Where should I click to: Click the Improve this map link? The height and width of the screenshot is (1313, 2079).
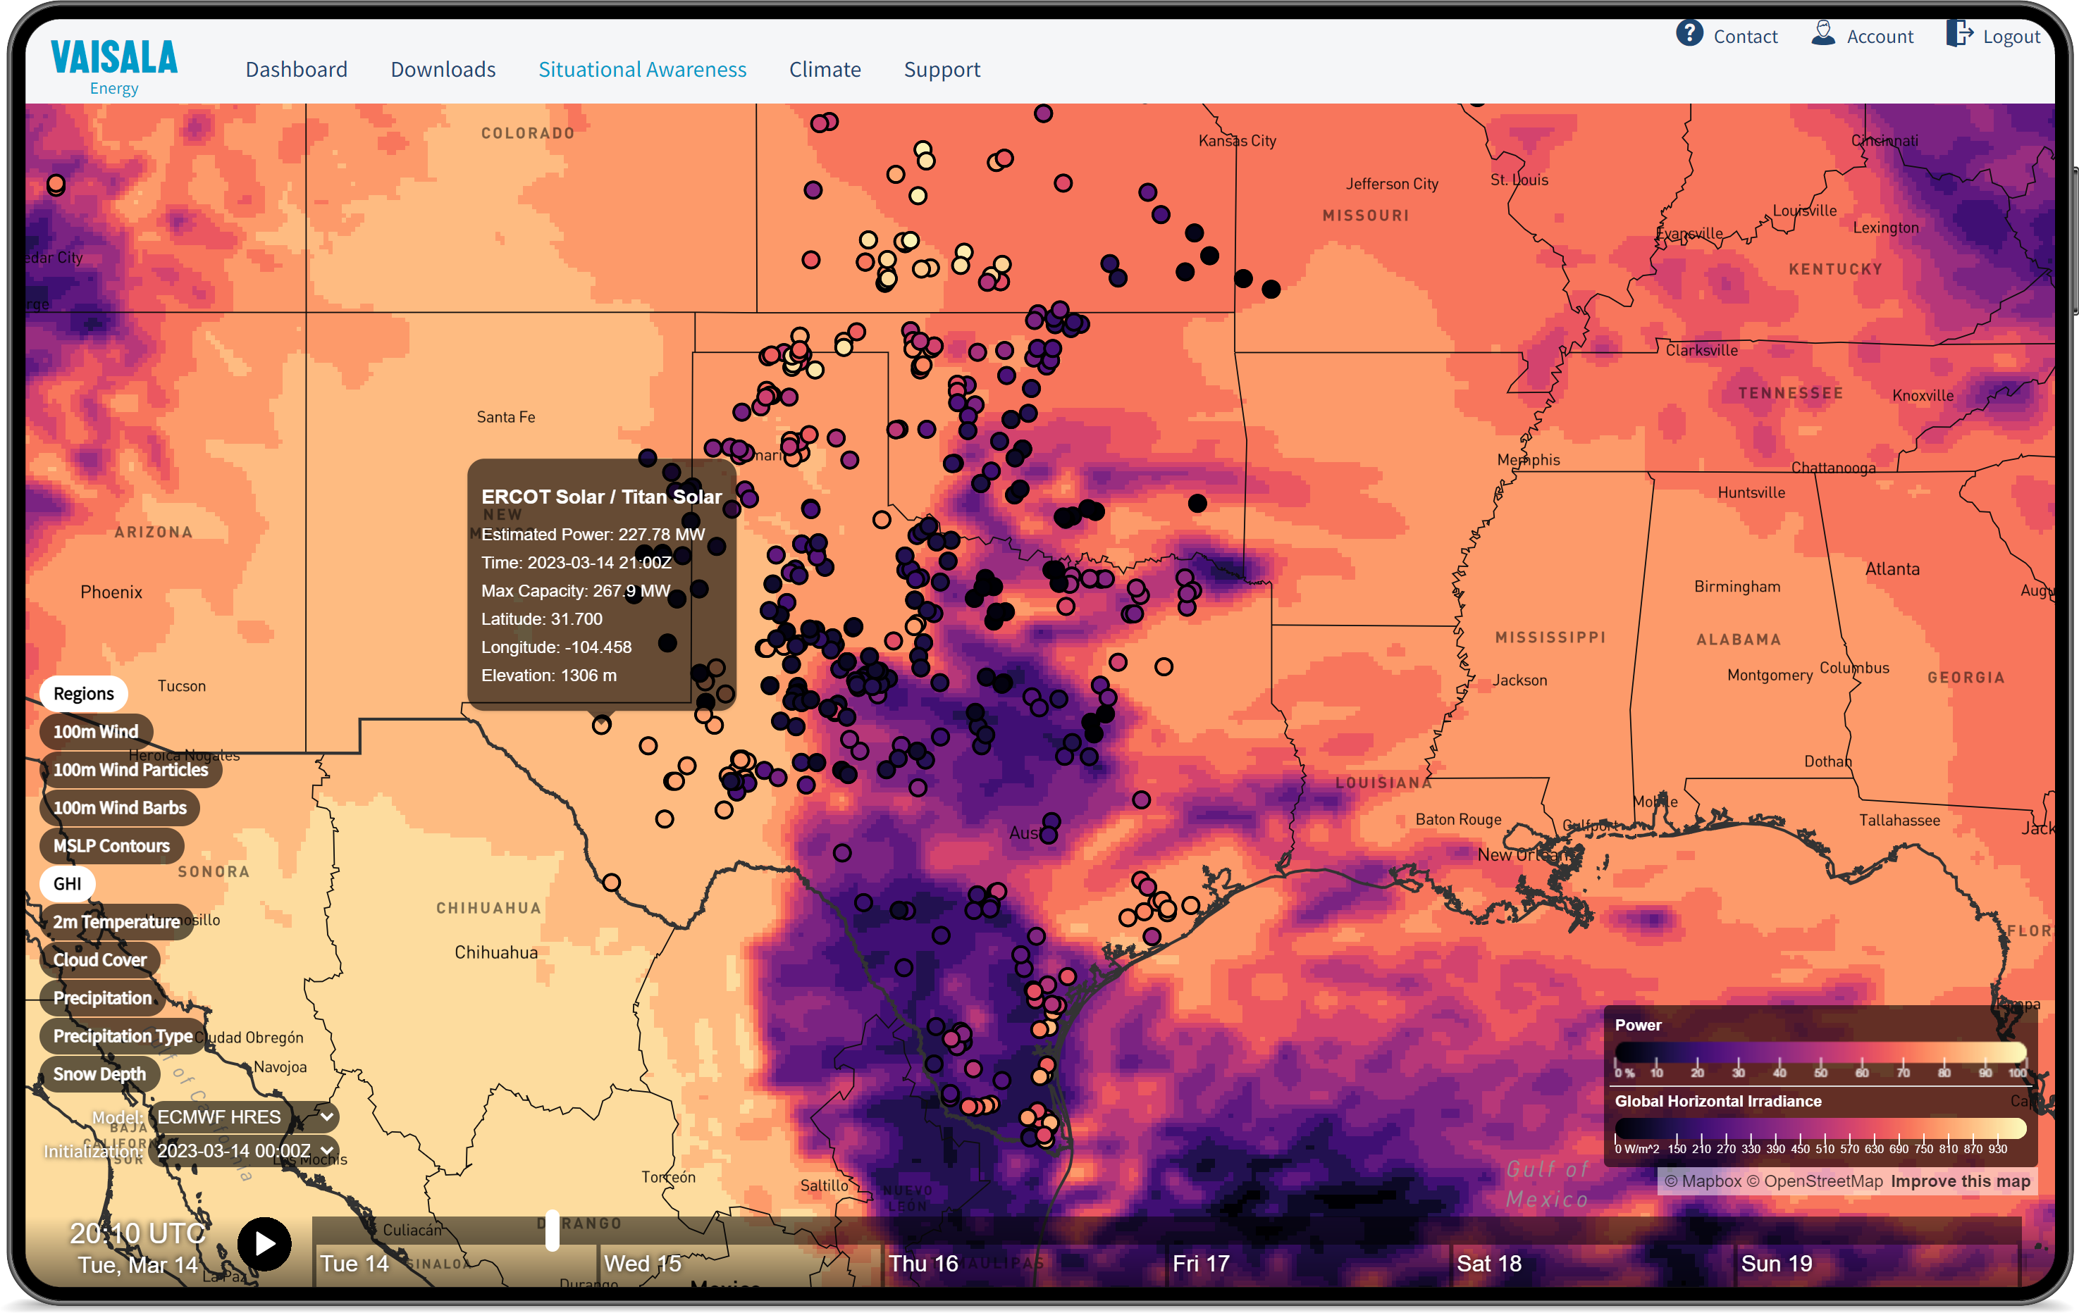1960,1181
